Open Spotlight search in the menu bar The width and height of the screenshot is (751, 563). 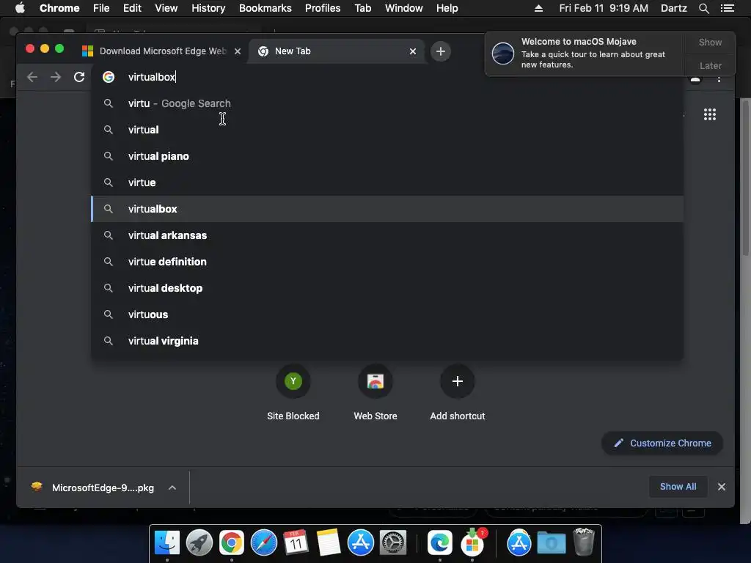point(703,8)
